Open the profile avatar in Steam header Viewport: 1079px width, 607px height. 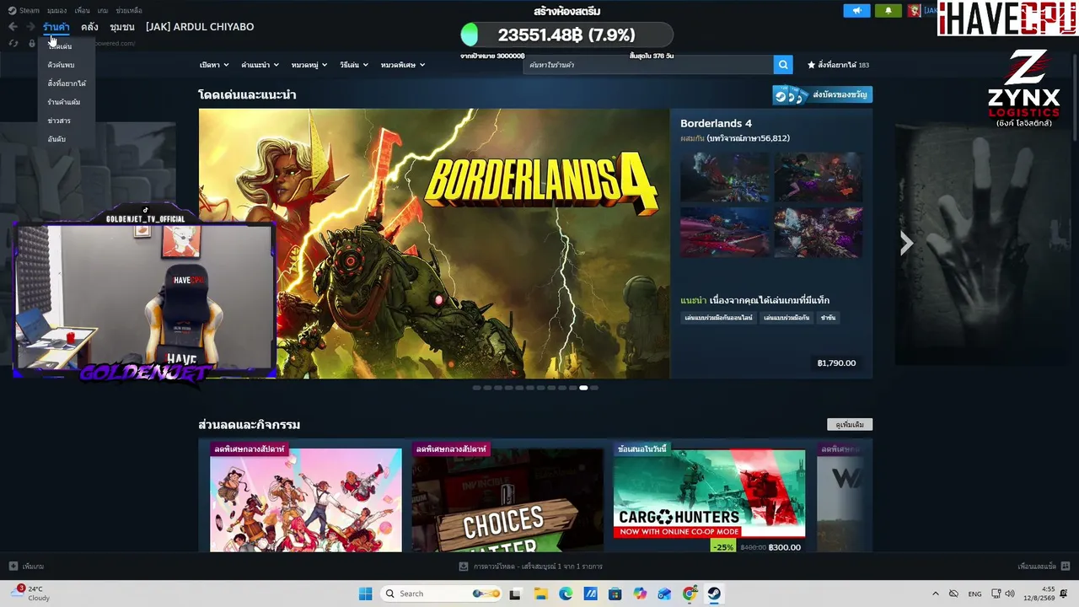pyautogui.click(x=914, y=11)
